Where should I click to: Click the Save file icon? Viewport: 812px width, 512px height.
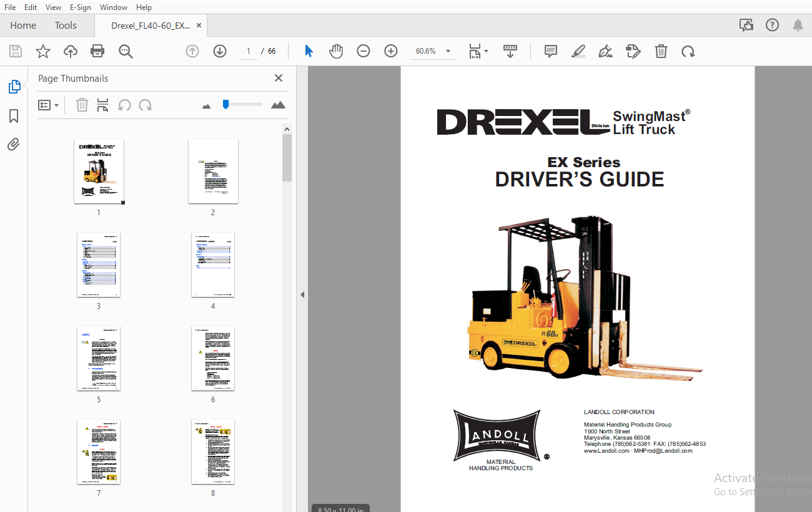click(x=16, y=51)
